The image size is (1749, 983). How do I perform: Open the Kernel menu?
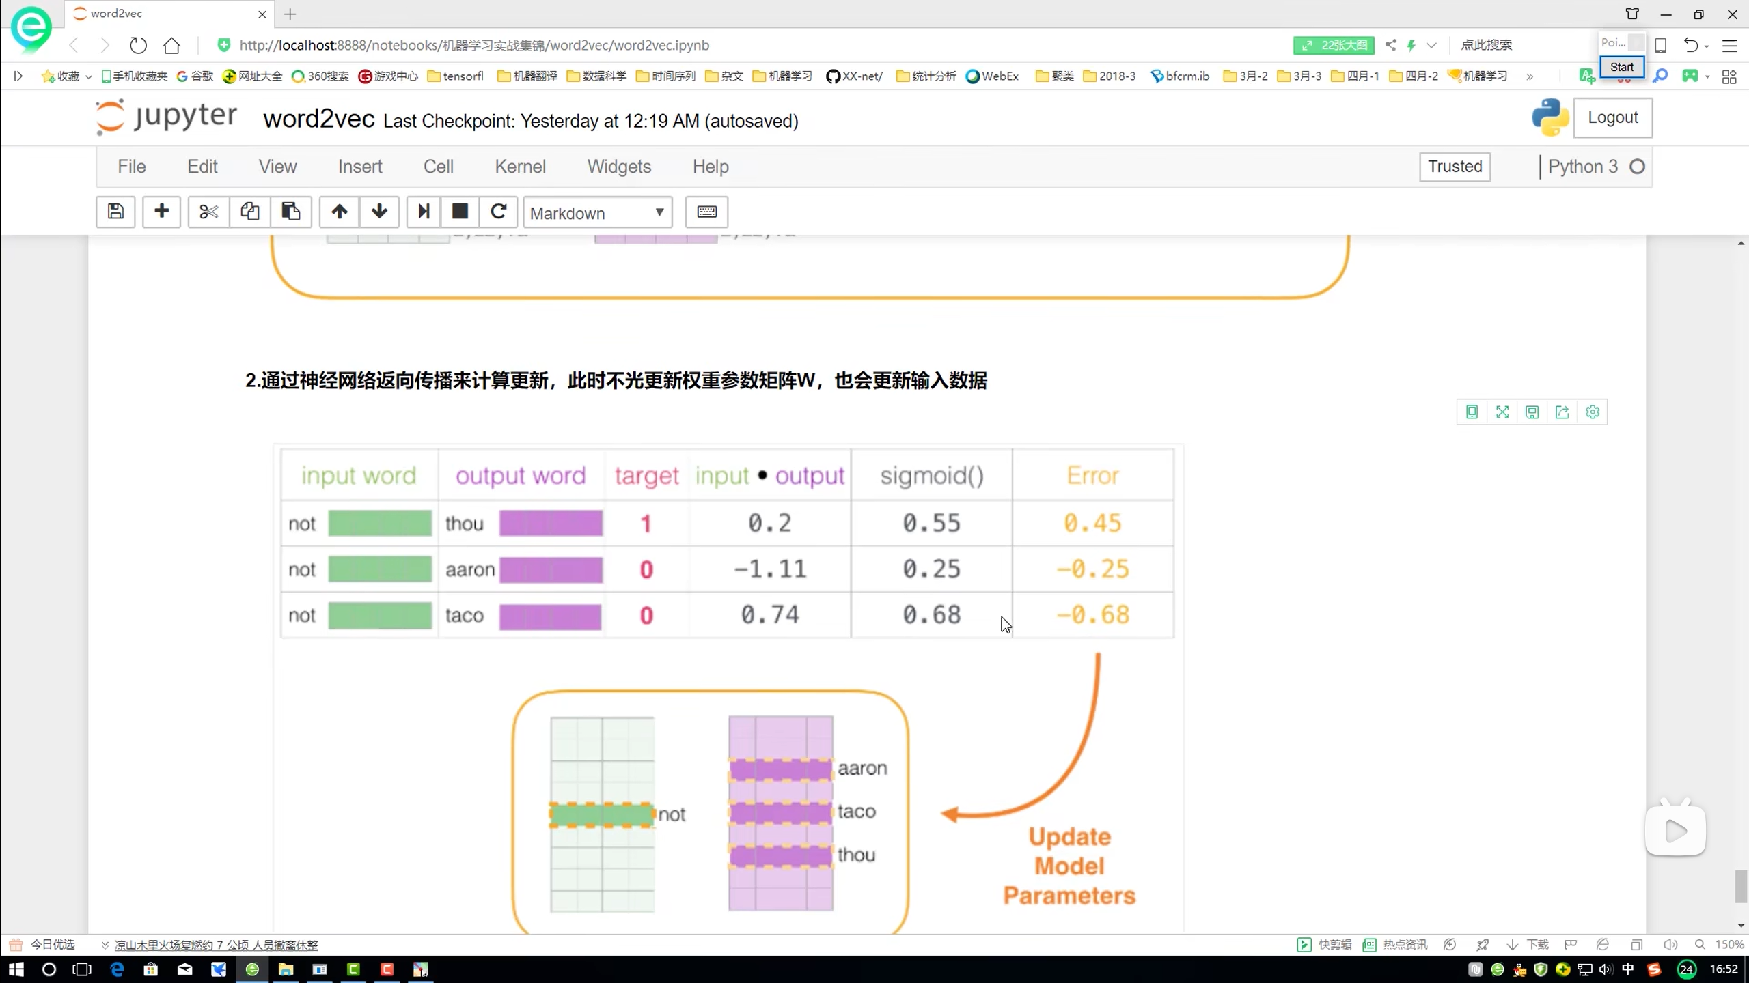(520, 167)
